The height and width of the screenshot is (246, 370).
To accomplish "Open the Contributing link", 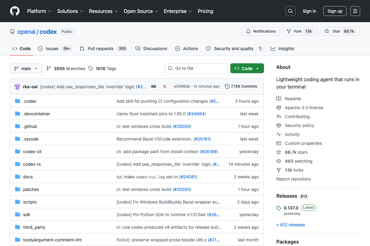I will point(293,117).
